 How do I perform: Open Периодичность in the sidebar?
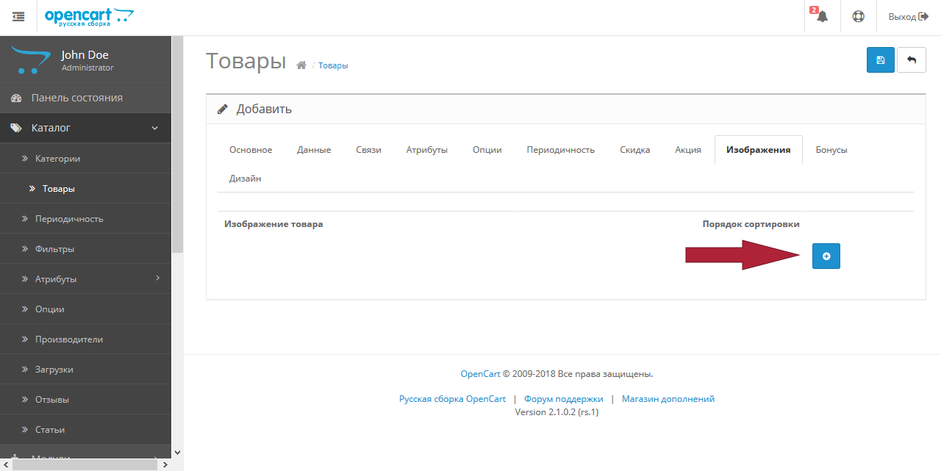click(x=85, y=219)
